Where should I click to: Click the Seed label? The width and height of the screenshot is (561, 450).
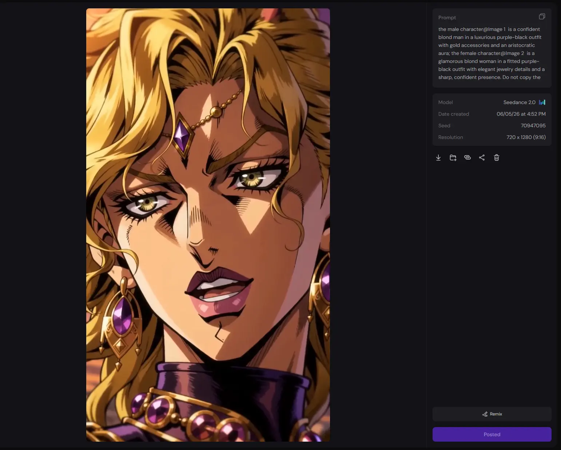click(444, 126)
